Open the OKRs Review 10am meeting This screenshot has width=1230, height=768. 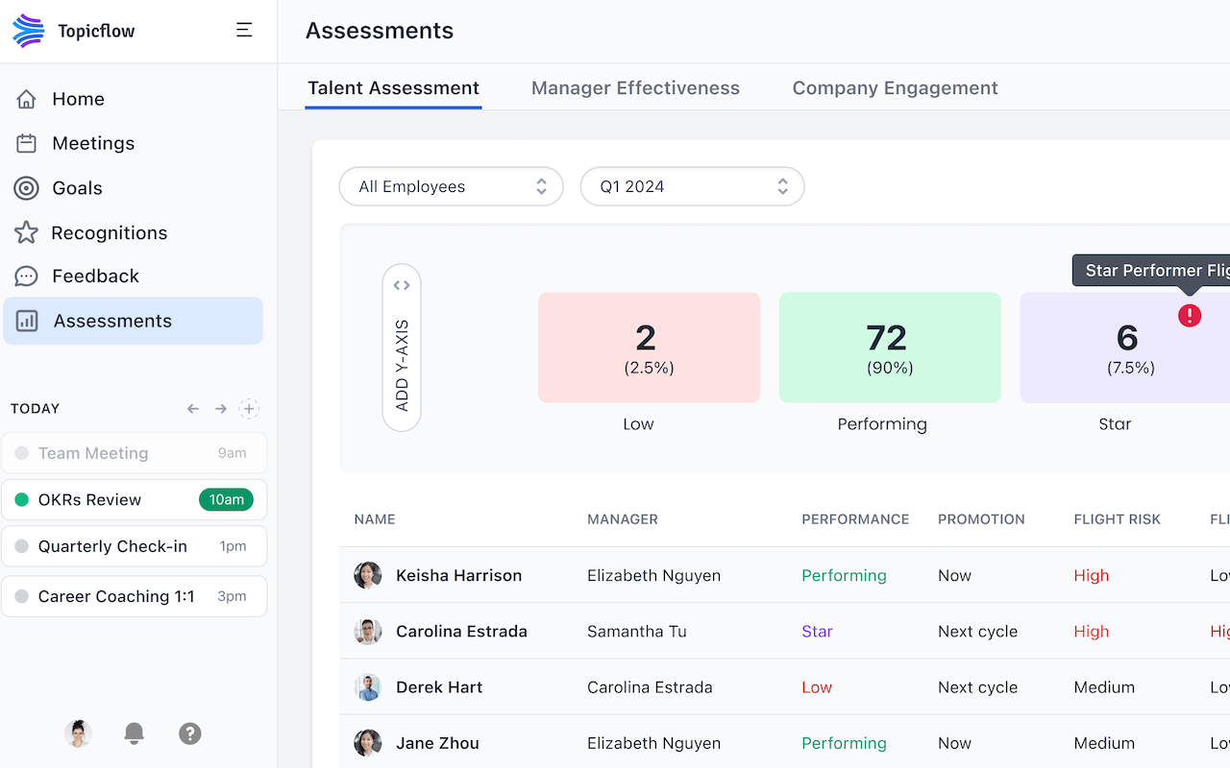[134, 499]
